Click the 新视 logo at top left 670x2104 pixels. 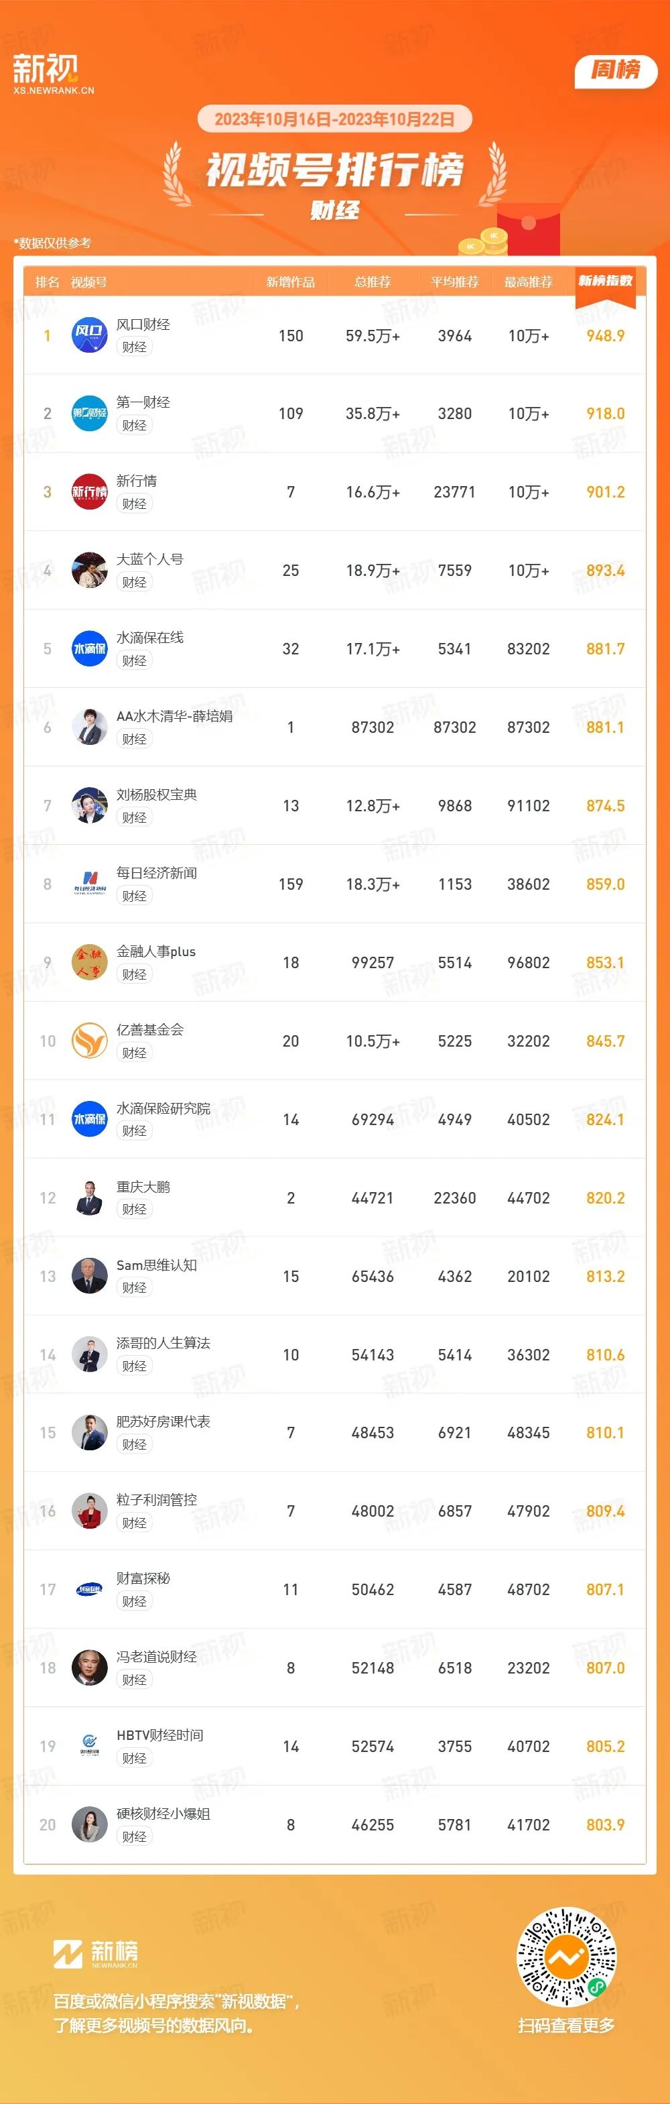click(x=53, y=74)
